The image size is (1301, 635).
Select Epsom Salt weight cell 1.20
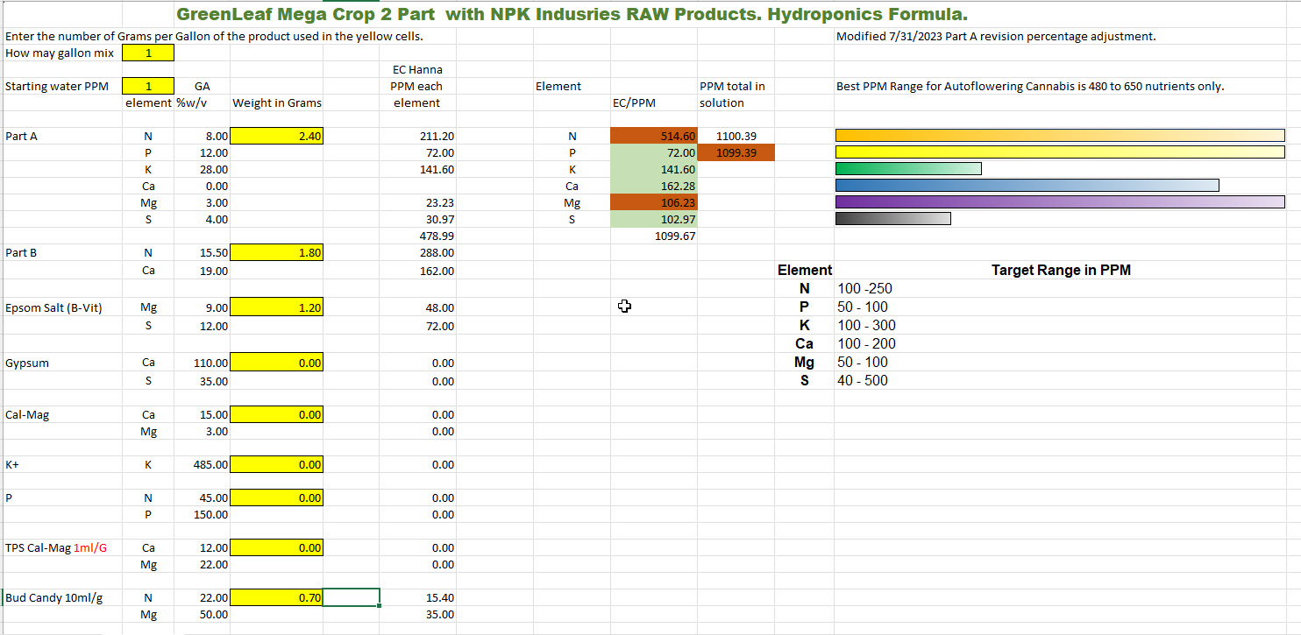click(x=277, y=307)
